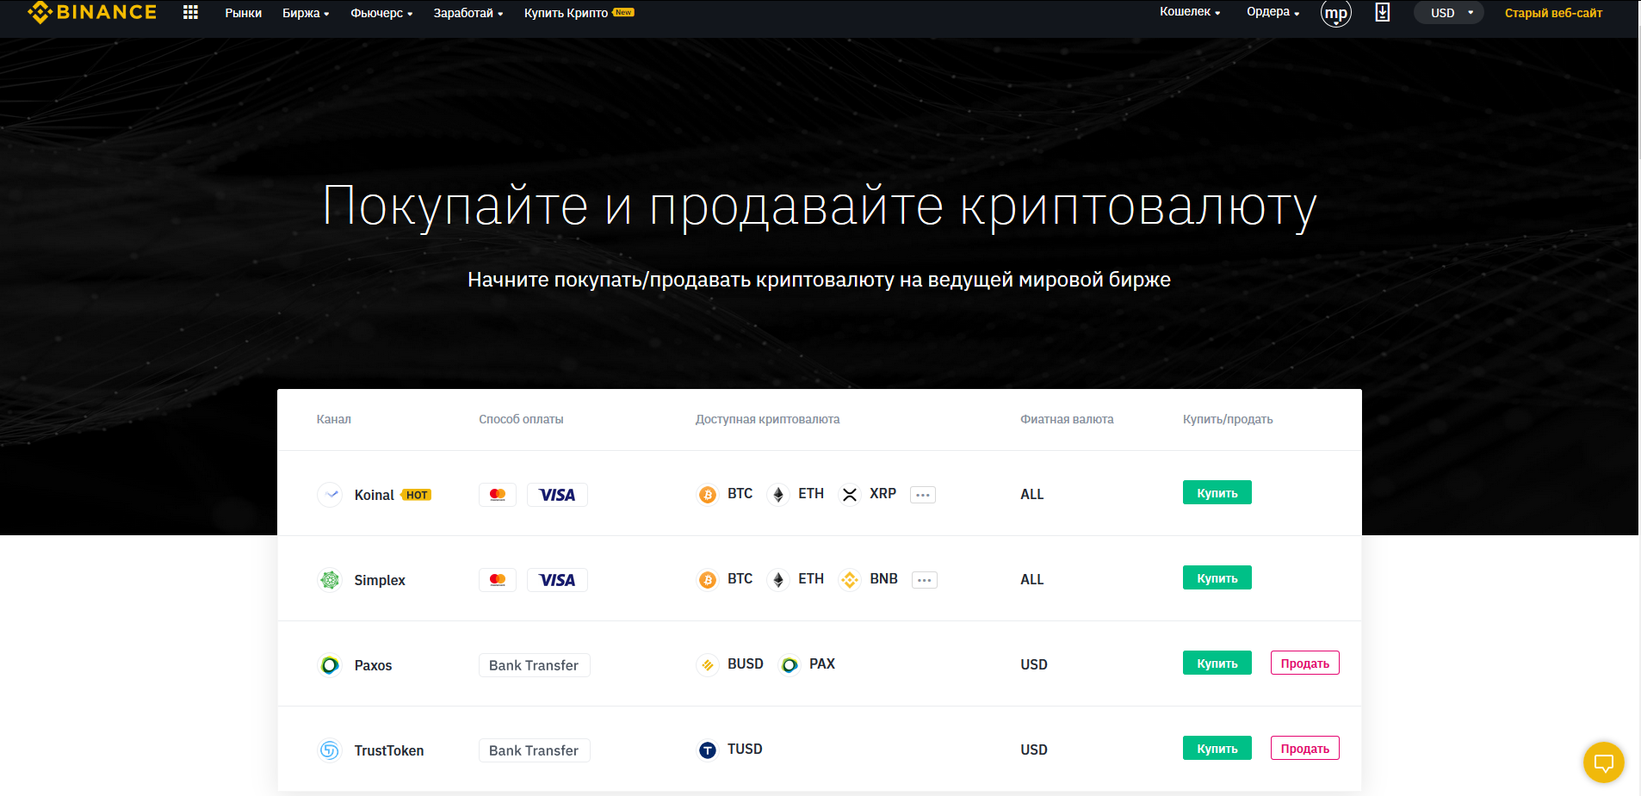Click the Mastercard icon in Koinal row
This screenshot has width=1641, height=796.
point(498,494)
